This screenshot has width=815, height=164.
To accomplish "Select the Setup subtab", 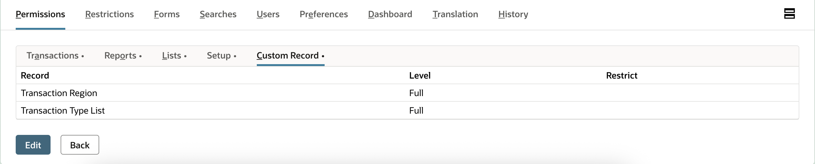I will point(219,56).
